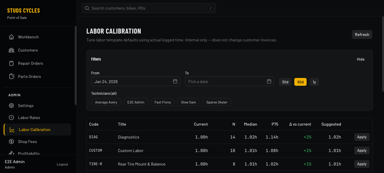Click the Parts Orders icon
Screen dimensions: 384x173
click(11, 76)
